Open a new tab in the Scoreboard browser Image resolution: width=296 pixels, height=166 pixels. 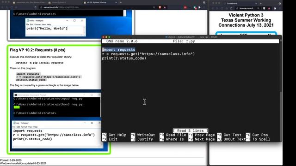[261, 3]
